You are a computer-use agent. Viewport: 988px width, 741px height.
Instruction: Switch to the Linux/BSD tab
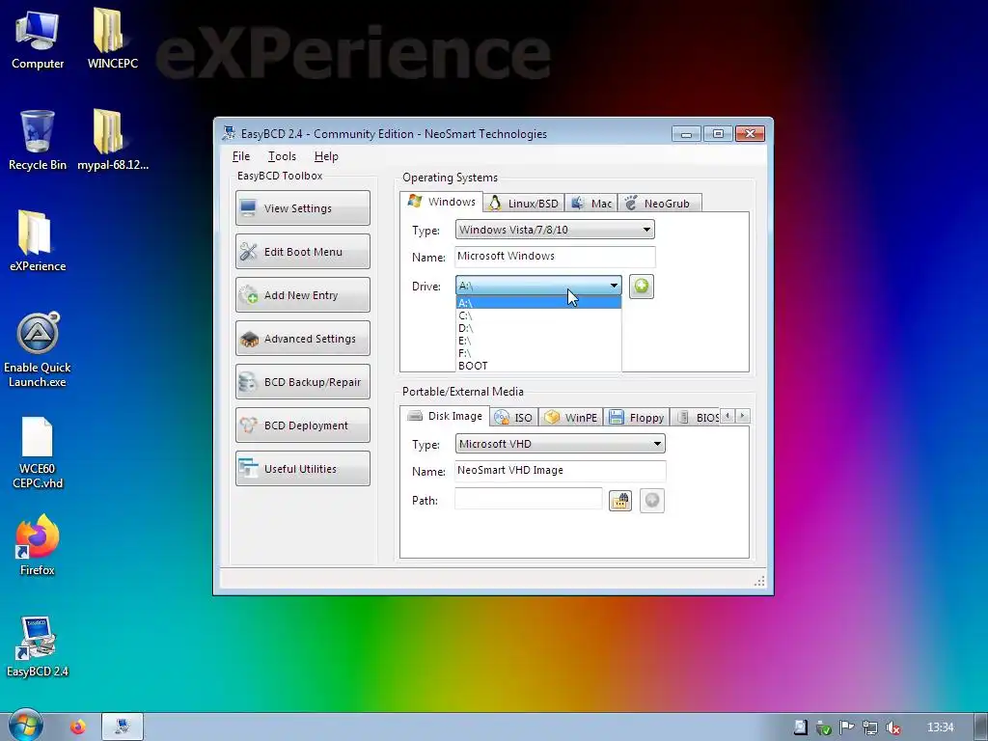pos(524,203)
